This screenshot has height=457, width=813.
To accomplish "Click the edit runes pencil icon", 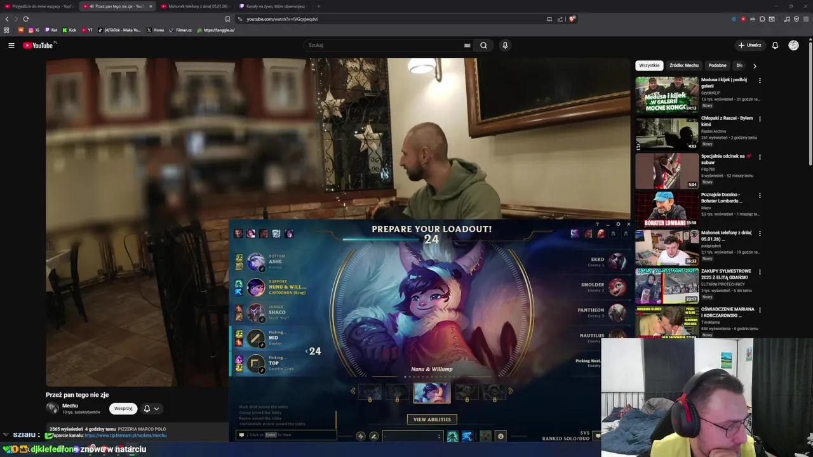I will click(373, 436).
